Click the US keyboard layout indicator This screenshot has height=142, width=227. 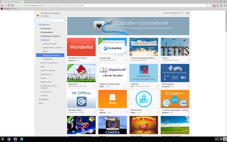pyautogui.click(x=221, y=139)
